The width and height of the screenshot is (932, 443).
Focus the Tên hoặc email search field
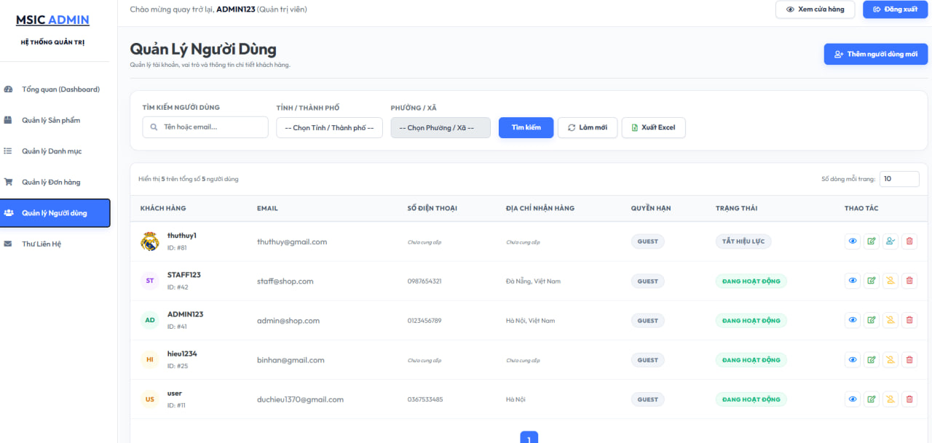(205, 127)
